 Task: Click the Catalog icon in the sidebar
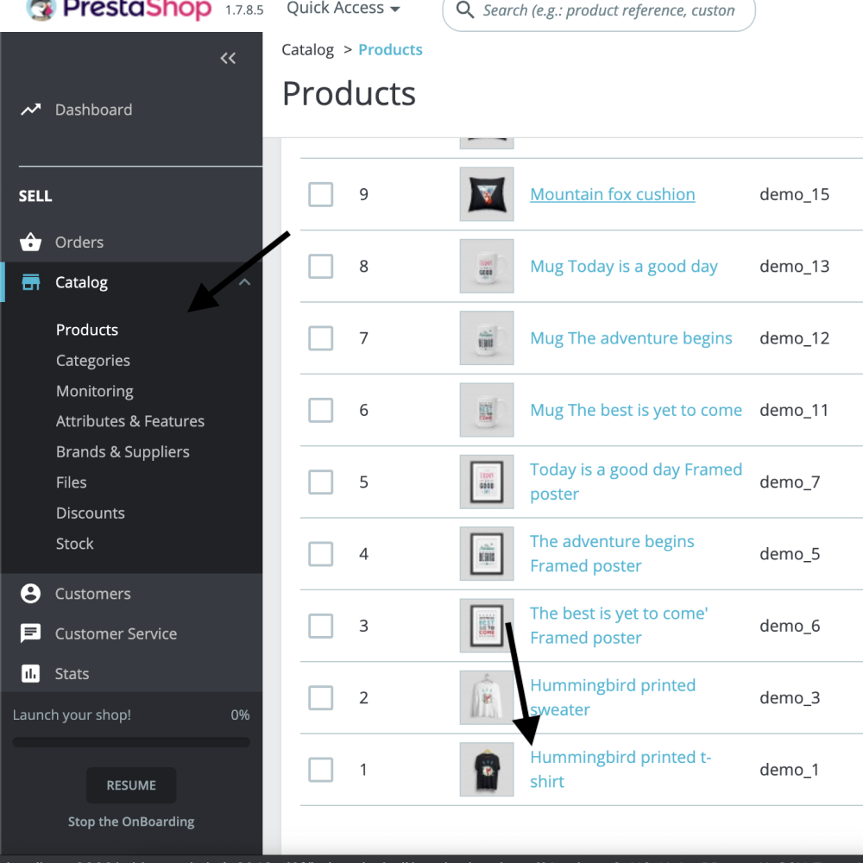click(x=30, y=282)
